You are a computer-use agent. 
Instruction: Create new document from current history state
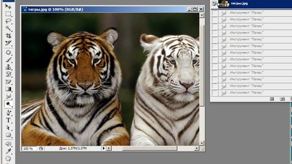point(272,99)
